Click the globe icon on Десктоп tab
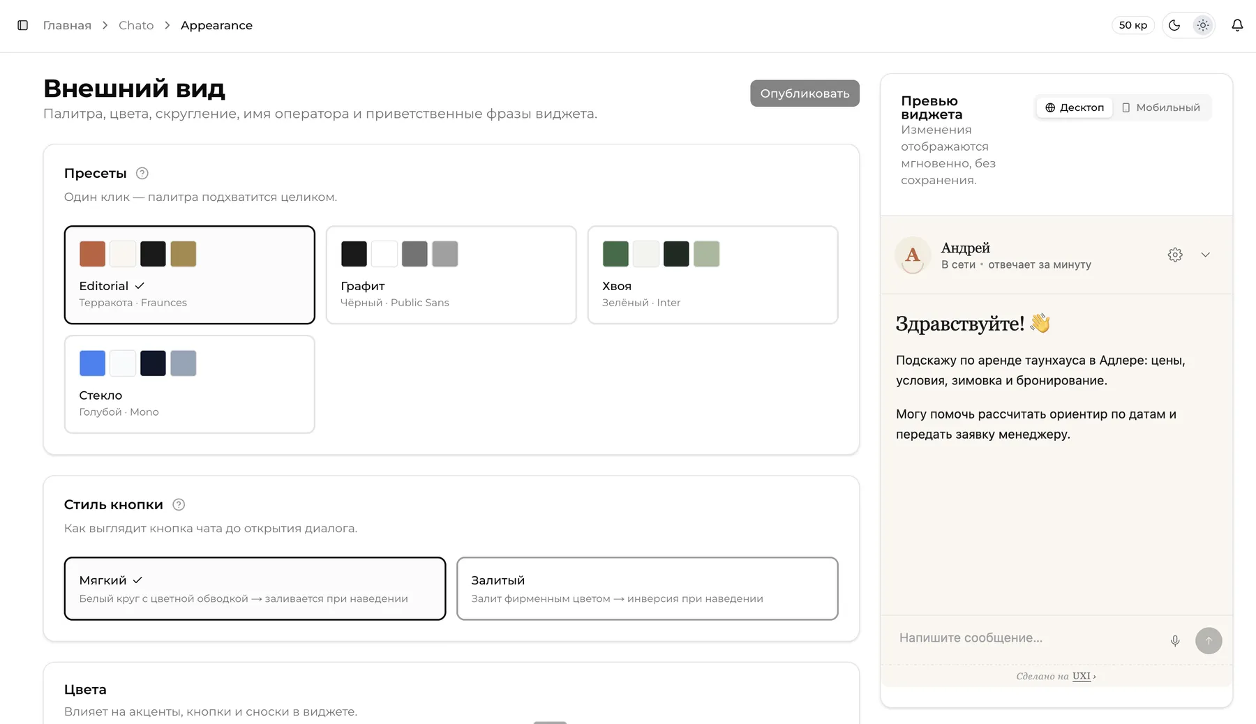This screenshot has width=1256, height=724. click(x=1050, y=107)
